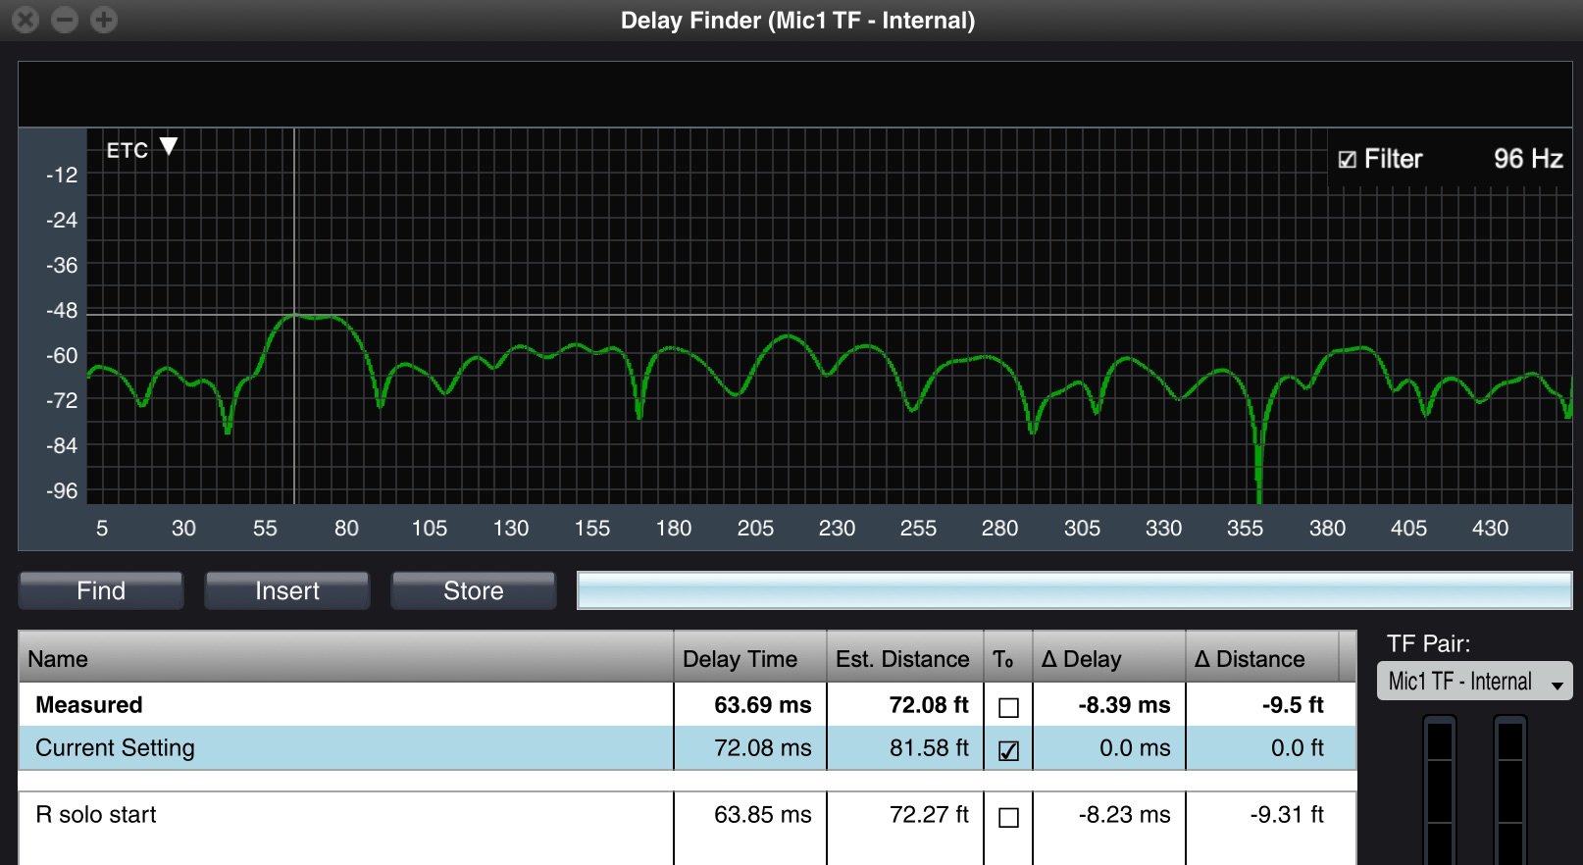Click the -8.39 ms delta delay value
This screenshot has height=865, width=1583.
pyautogui.click(x=1124, y=705)
